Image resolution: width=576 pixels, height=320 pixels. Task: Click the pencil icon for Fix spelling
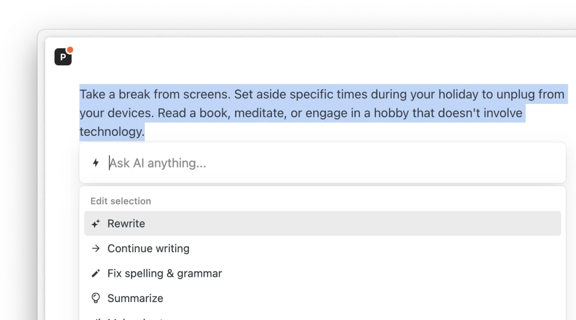[x=95, y=273]
